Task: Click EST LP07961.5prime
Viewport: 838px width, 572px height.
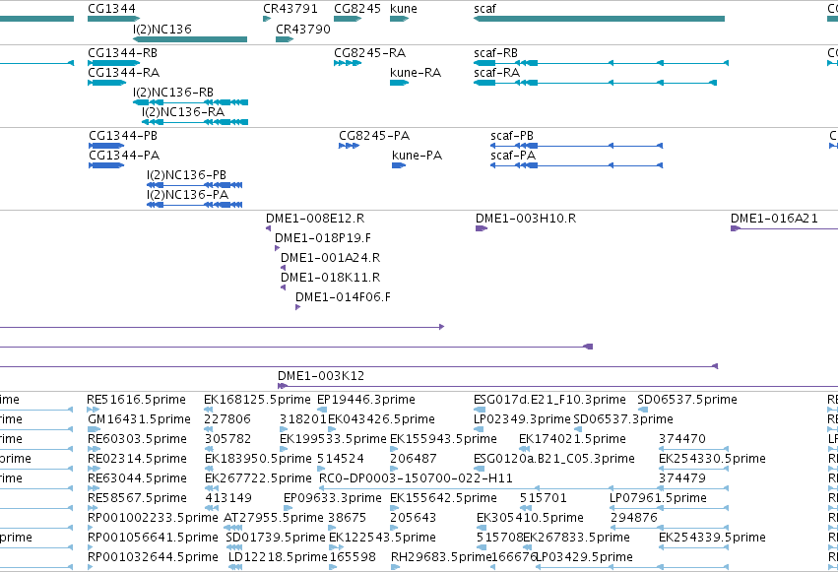Action: pos(669,508)
